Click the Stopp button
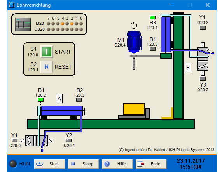 tap(84, 164)
